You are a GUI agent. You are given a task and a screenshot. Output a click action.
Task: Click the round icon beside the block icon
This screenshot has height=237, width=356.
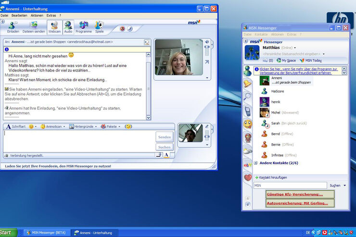tap(130, 28)
